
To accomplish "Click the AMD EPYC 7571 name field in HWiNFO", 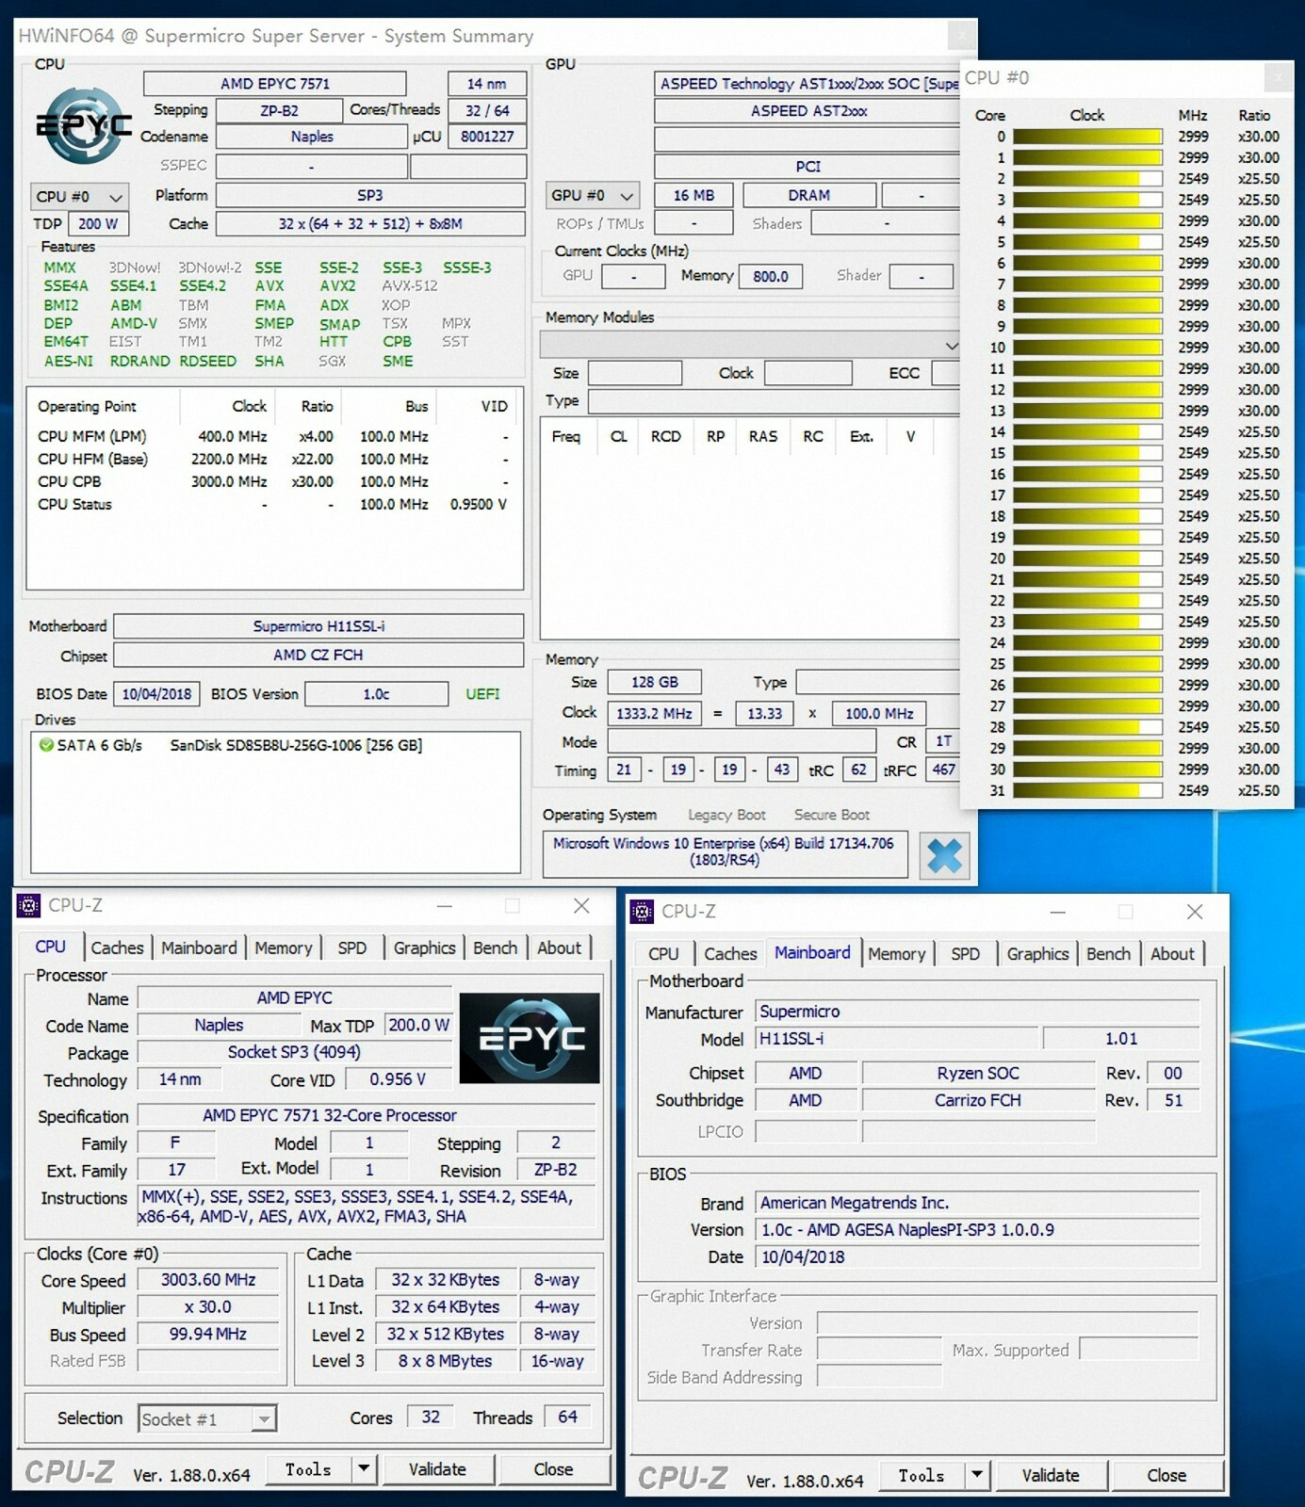I will [x=275, y=84].
